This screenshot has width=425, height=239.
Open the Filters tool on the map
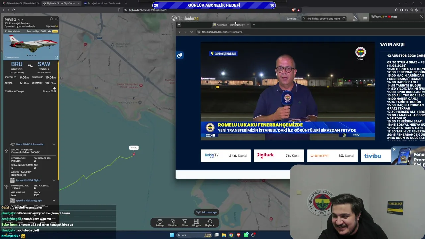pos(185,223)
